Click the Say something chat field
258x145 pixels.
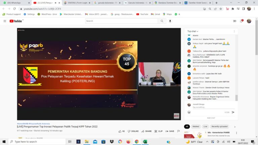(214, 107)
